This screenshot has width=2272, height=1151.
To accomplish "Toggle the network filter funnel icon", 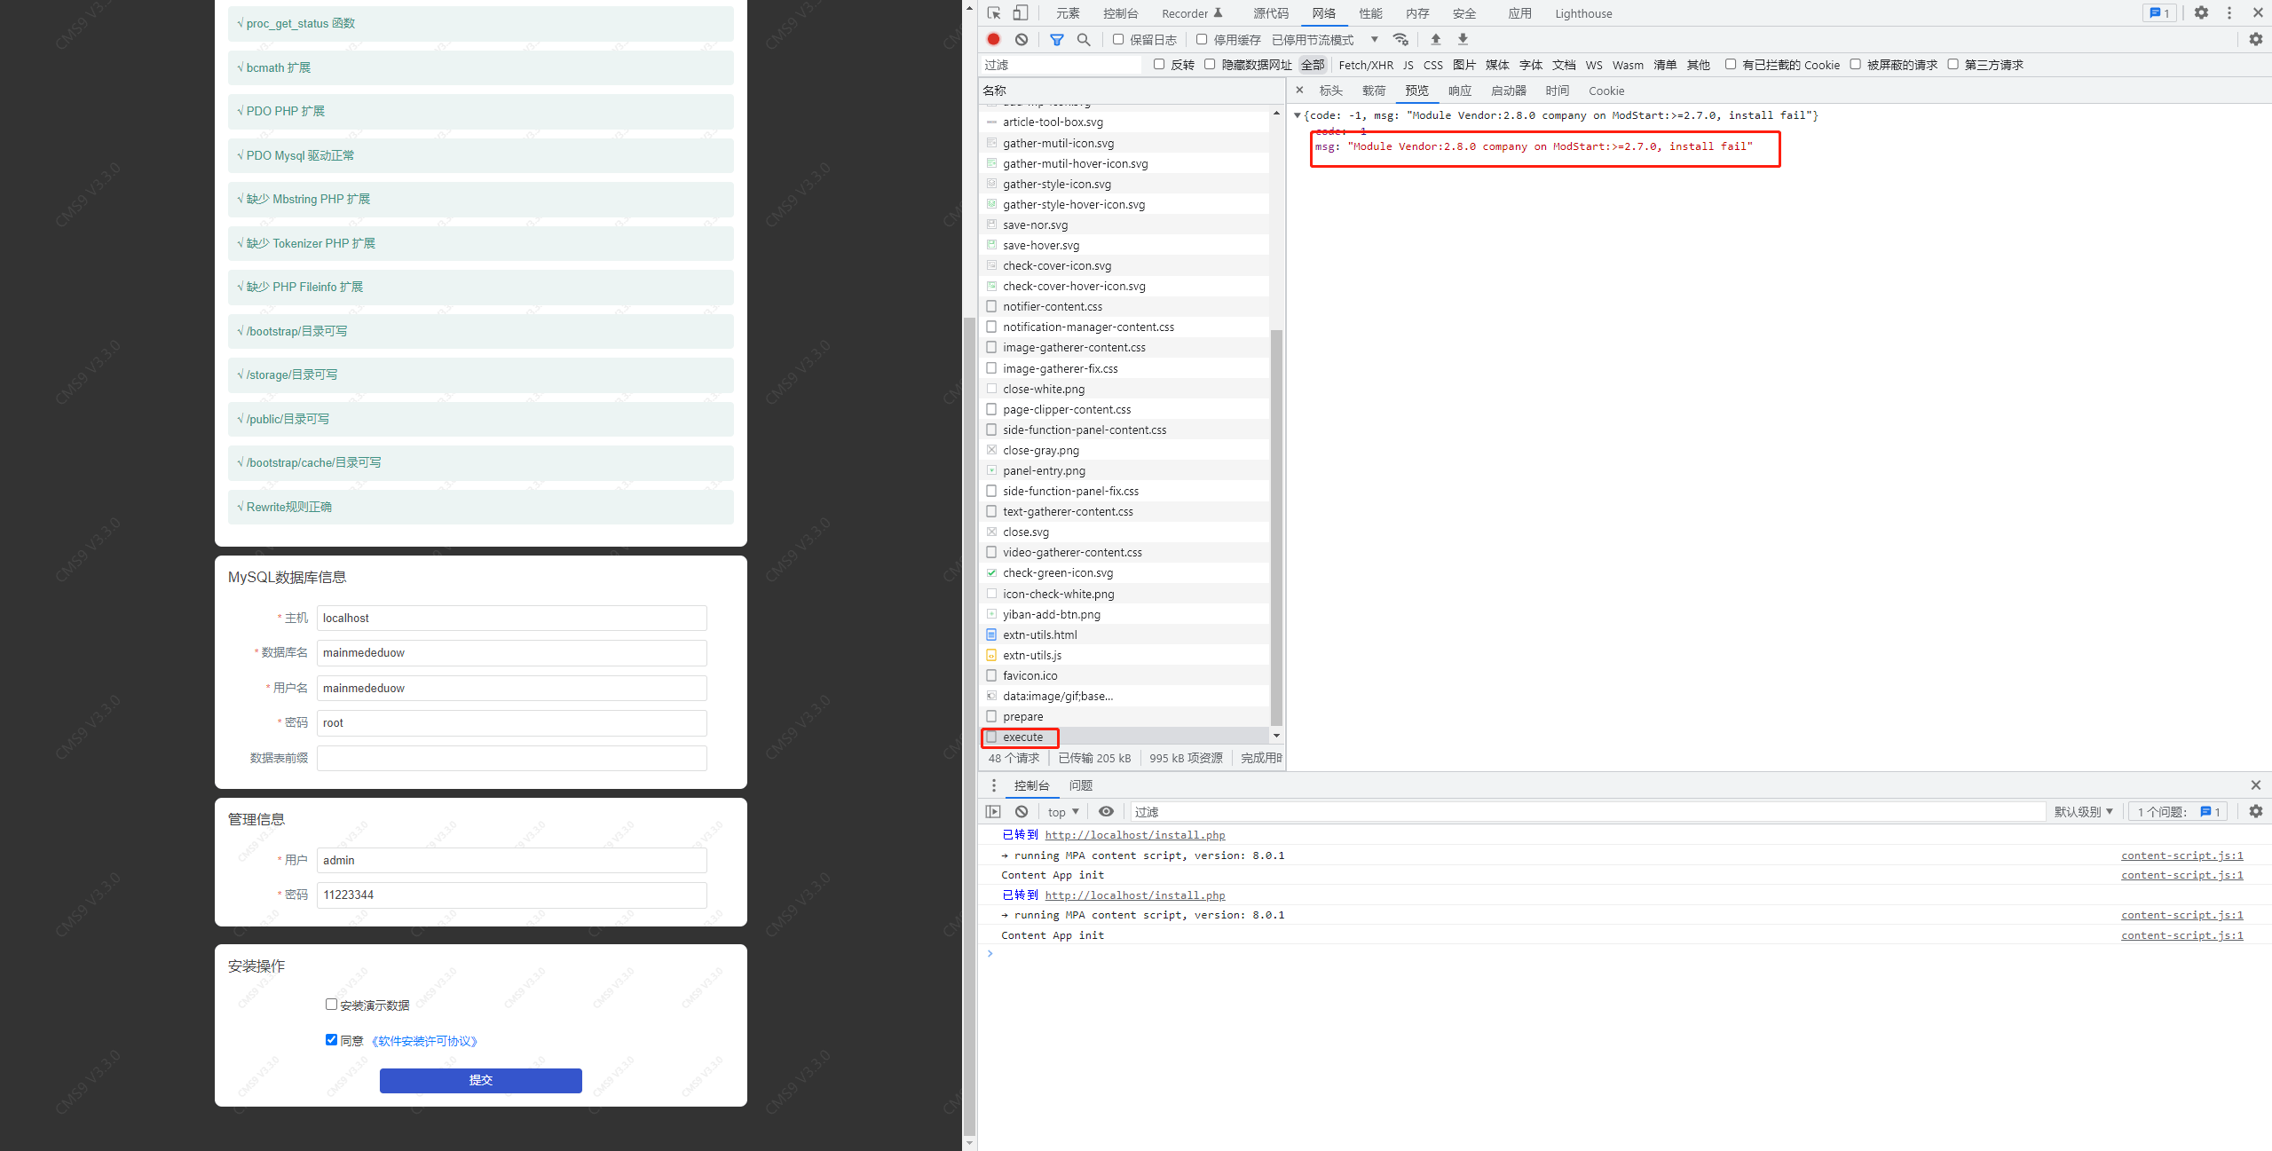I will tap(1057, 39).
